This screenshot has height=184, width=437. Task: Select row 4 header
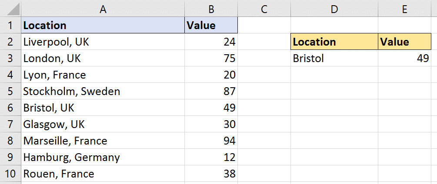click(10, 75)
